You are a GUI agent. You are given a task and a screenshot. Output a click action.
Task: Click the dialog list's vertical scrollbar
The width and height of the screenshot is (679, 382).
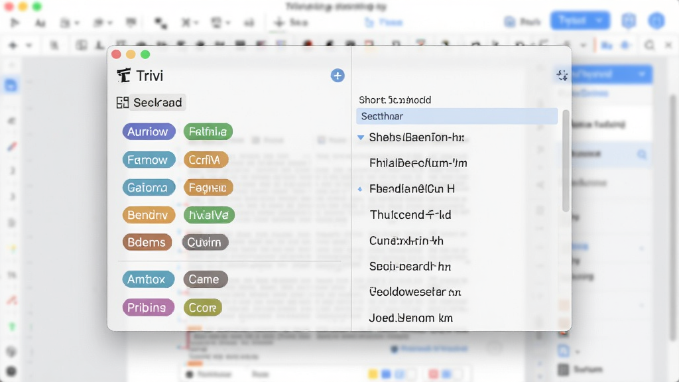(x=565, y=161)
